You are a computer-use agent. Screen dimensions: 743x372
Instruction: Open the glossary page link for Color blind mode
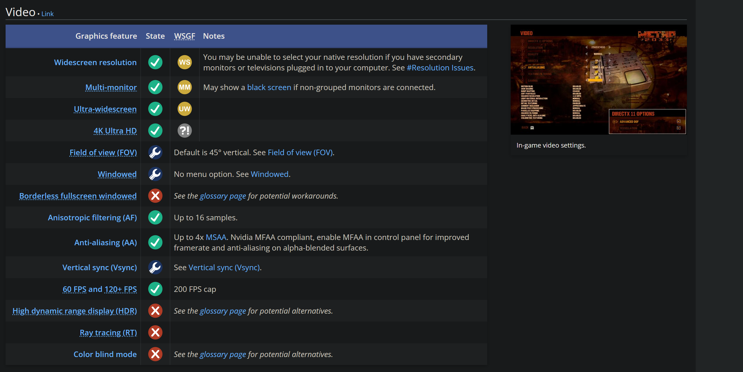[223, 354]
